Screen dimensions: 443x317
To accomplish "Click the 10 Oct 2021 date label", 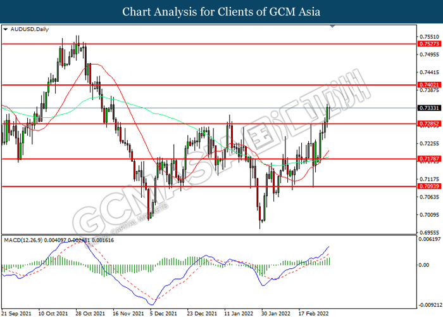I will coord(53,313).
